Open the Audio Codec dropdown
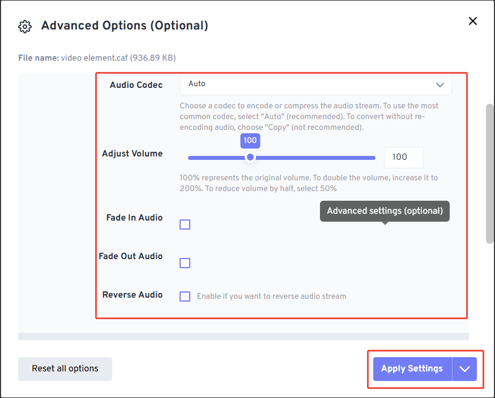The image size is (495, 398). click(315, 84)
